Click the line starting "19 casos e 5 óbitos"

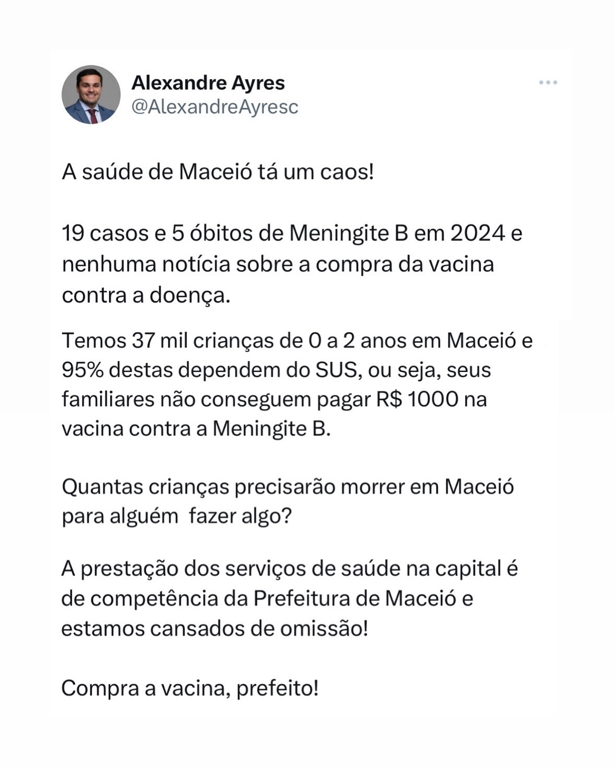point(292,234)
